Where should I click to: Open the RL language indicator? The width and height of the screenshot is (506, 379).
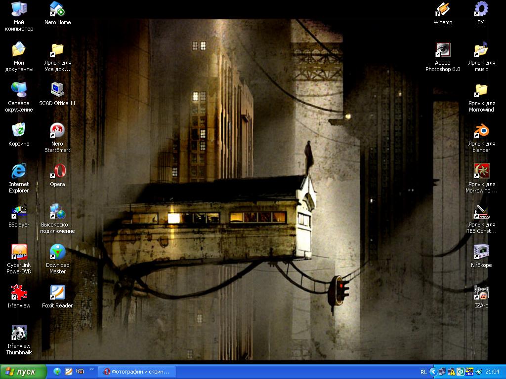coord(423,372)
